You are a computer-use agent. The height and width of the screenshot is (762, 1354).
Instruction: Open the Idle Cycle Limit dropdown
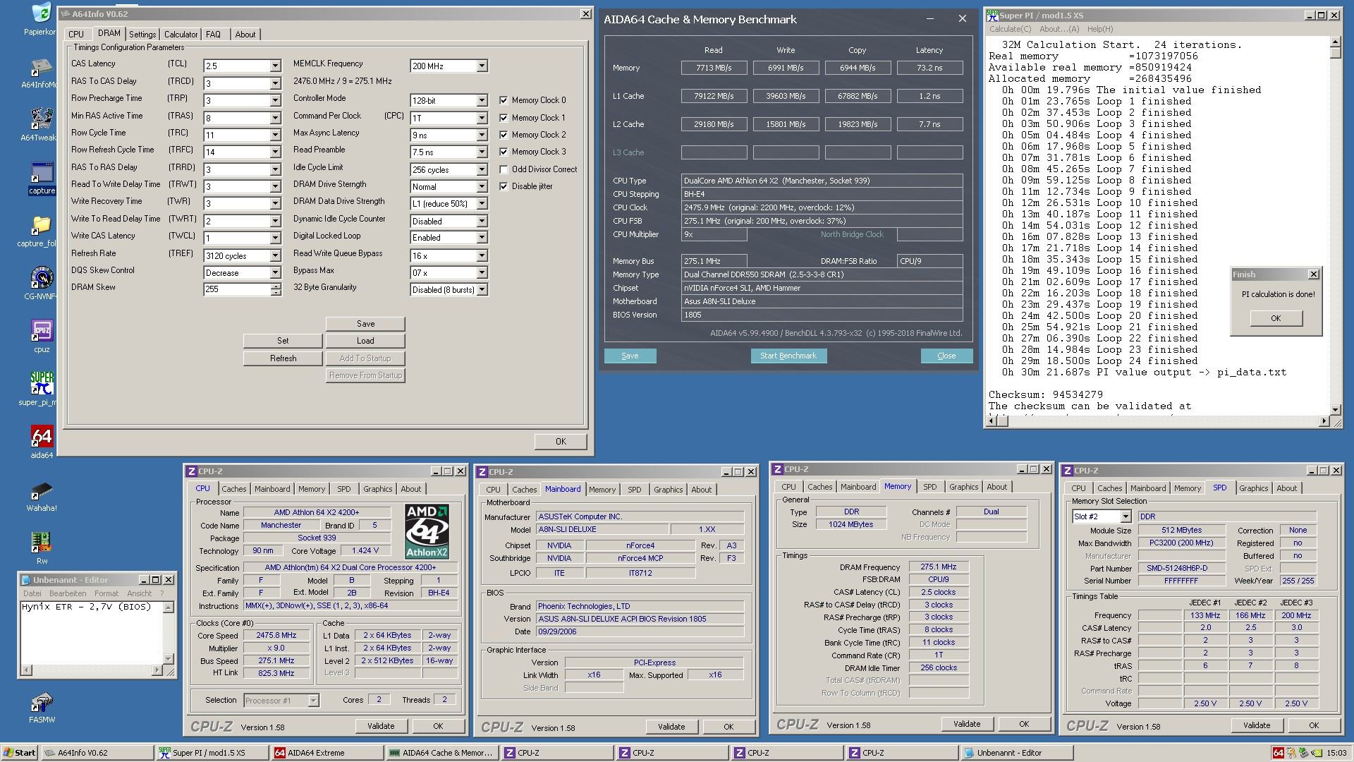tap(482, 170)
